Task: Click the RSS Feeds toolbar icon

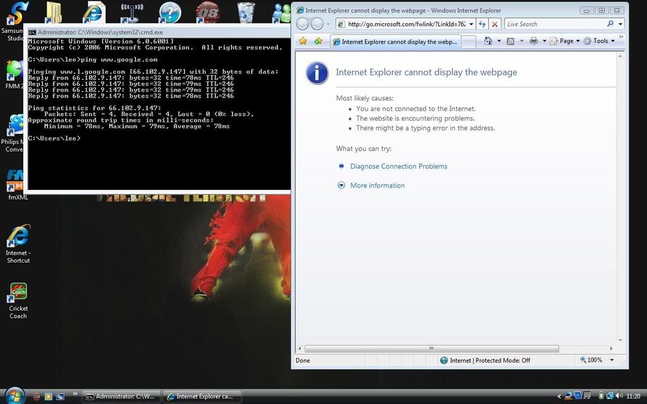Action: [x=511, y=41]
